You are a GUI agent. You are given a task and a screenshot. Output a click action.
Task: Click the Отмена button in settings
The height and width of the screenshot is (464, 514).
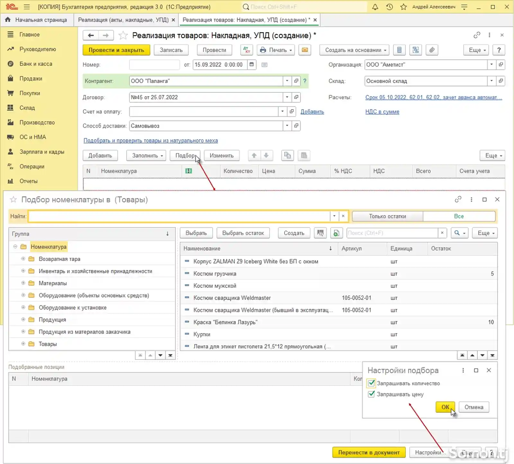[x=474, y=407]
